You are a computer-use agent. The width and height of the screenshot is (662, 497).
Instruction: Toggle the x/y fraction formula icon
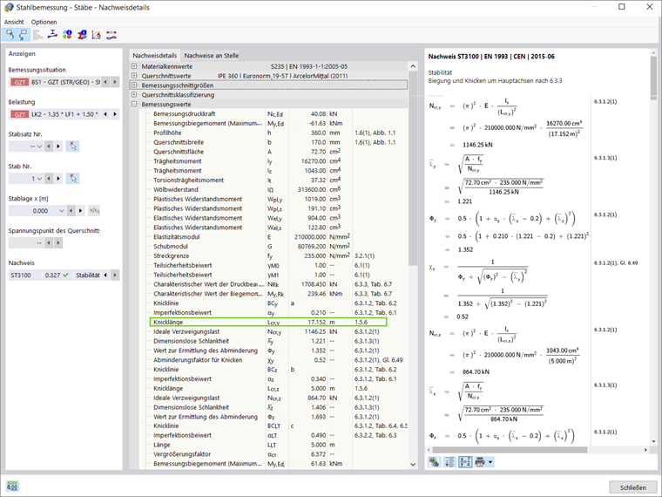(x=465, y=462)
